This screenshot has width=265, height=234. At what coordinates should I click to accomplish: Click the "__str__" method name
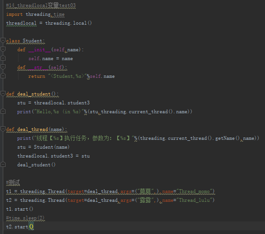click(38, 68)
